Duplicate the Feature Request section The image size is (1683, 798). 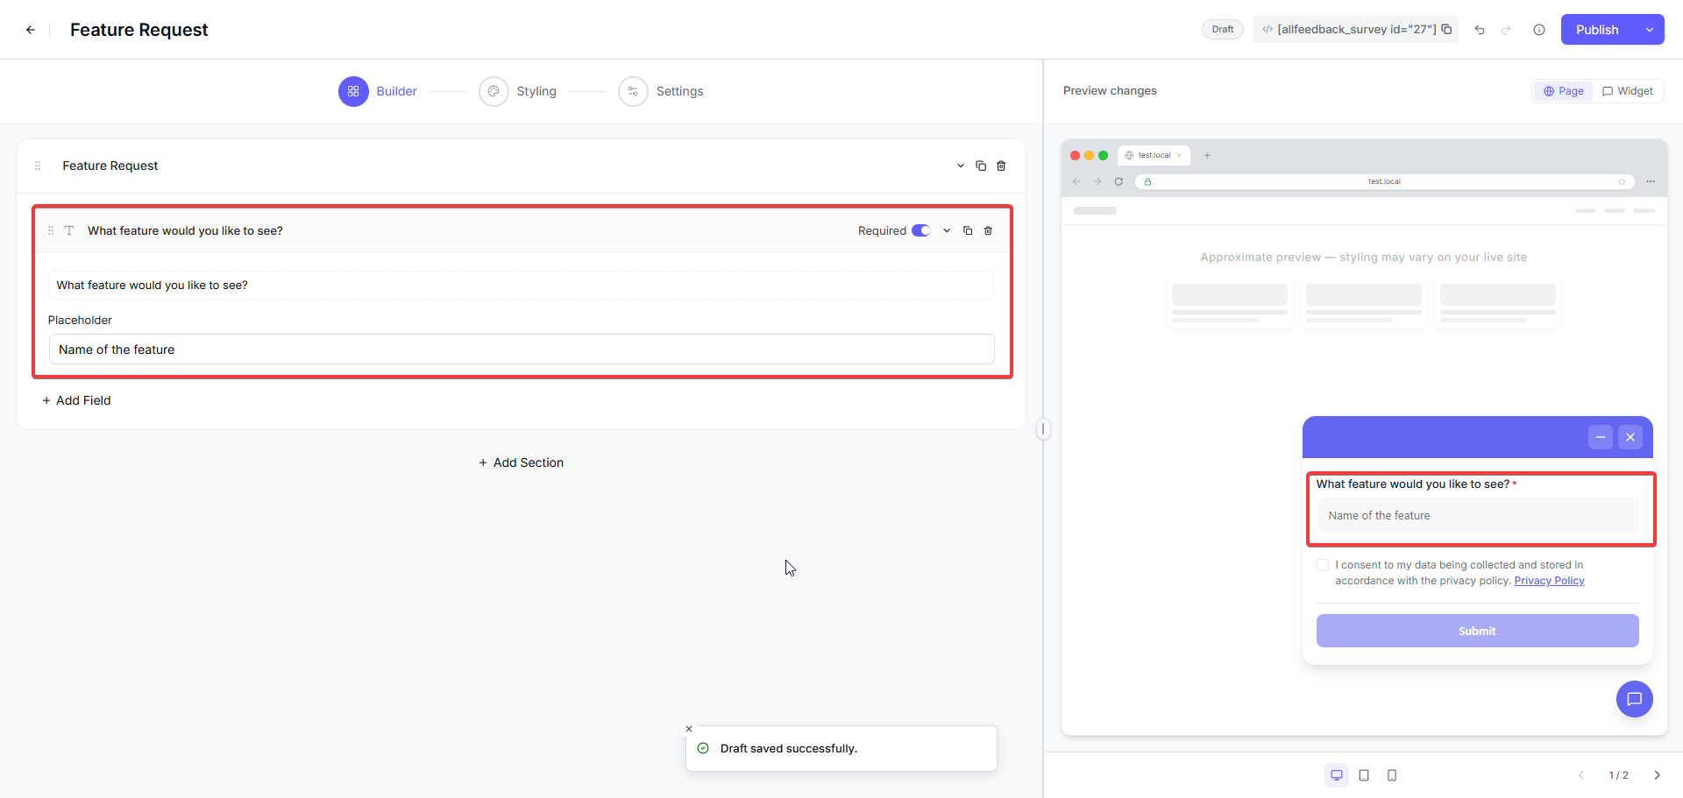(981, 166)
